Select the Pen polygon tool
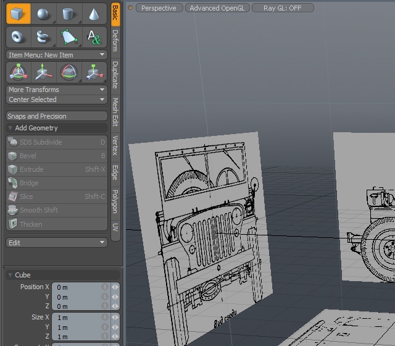The width and height of the screenshot is (395, 346). tap(69, 37)
